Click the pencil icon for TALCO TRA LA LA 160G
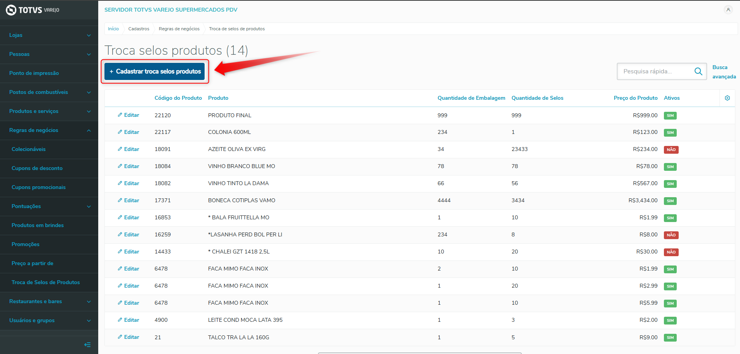 [x=120, y=337]
